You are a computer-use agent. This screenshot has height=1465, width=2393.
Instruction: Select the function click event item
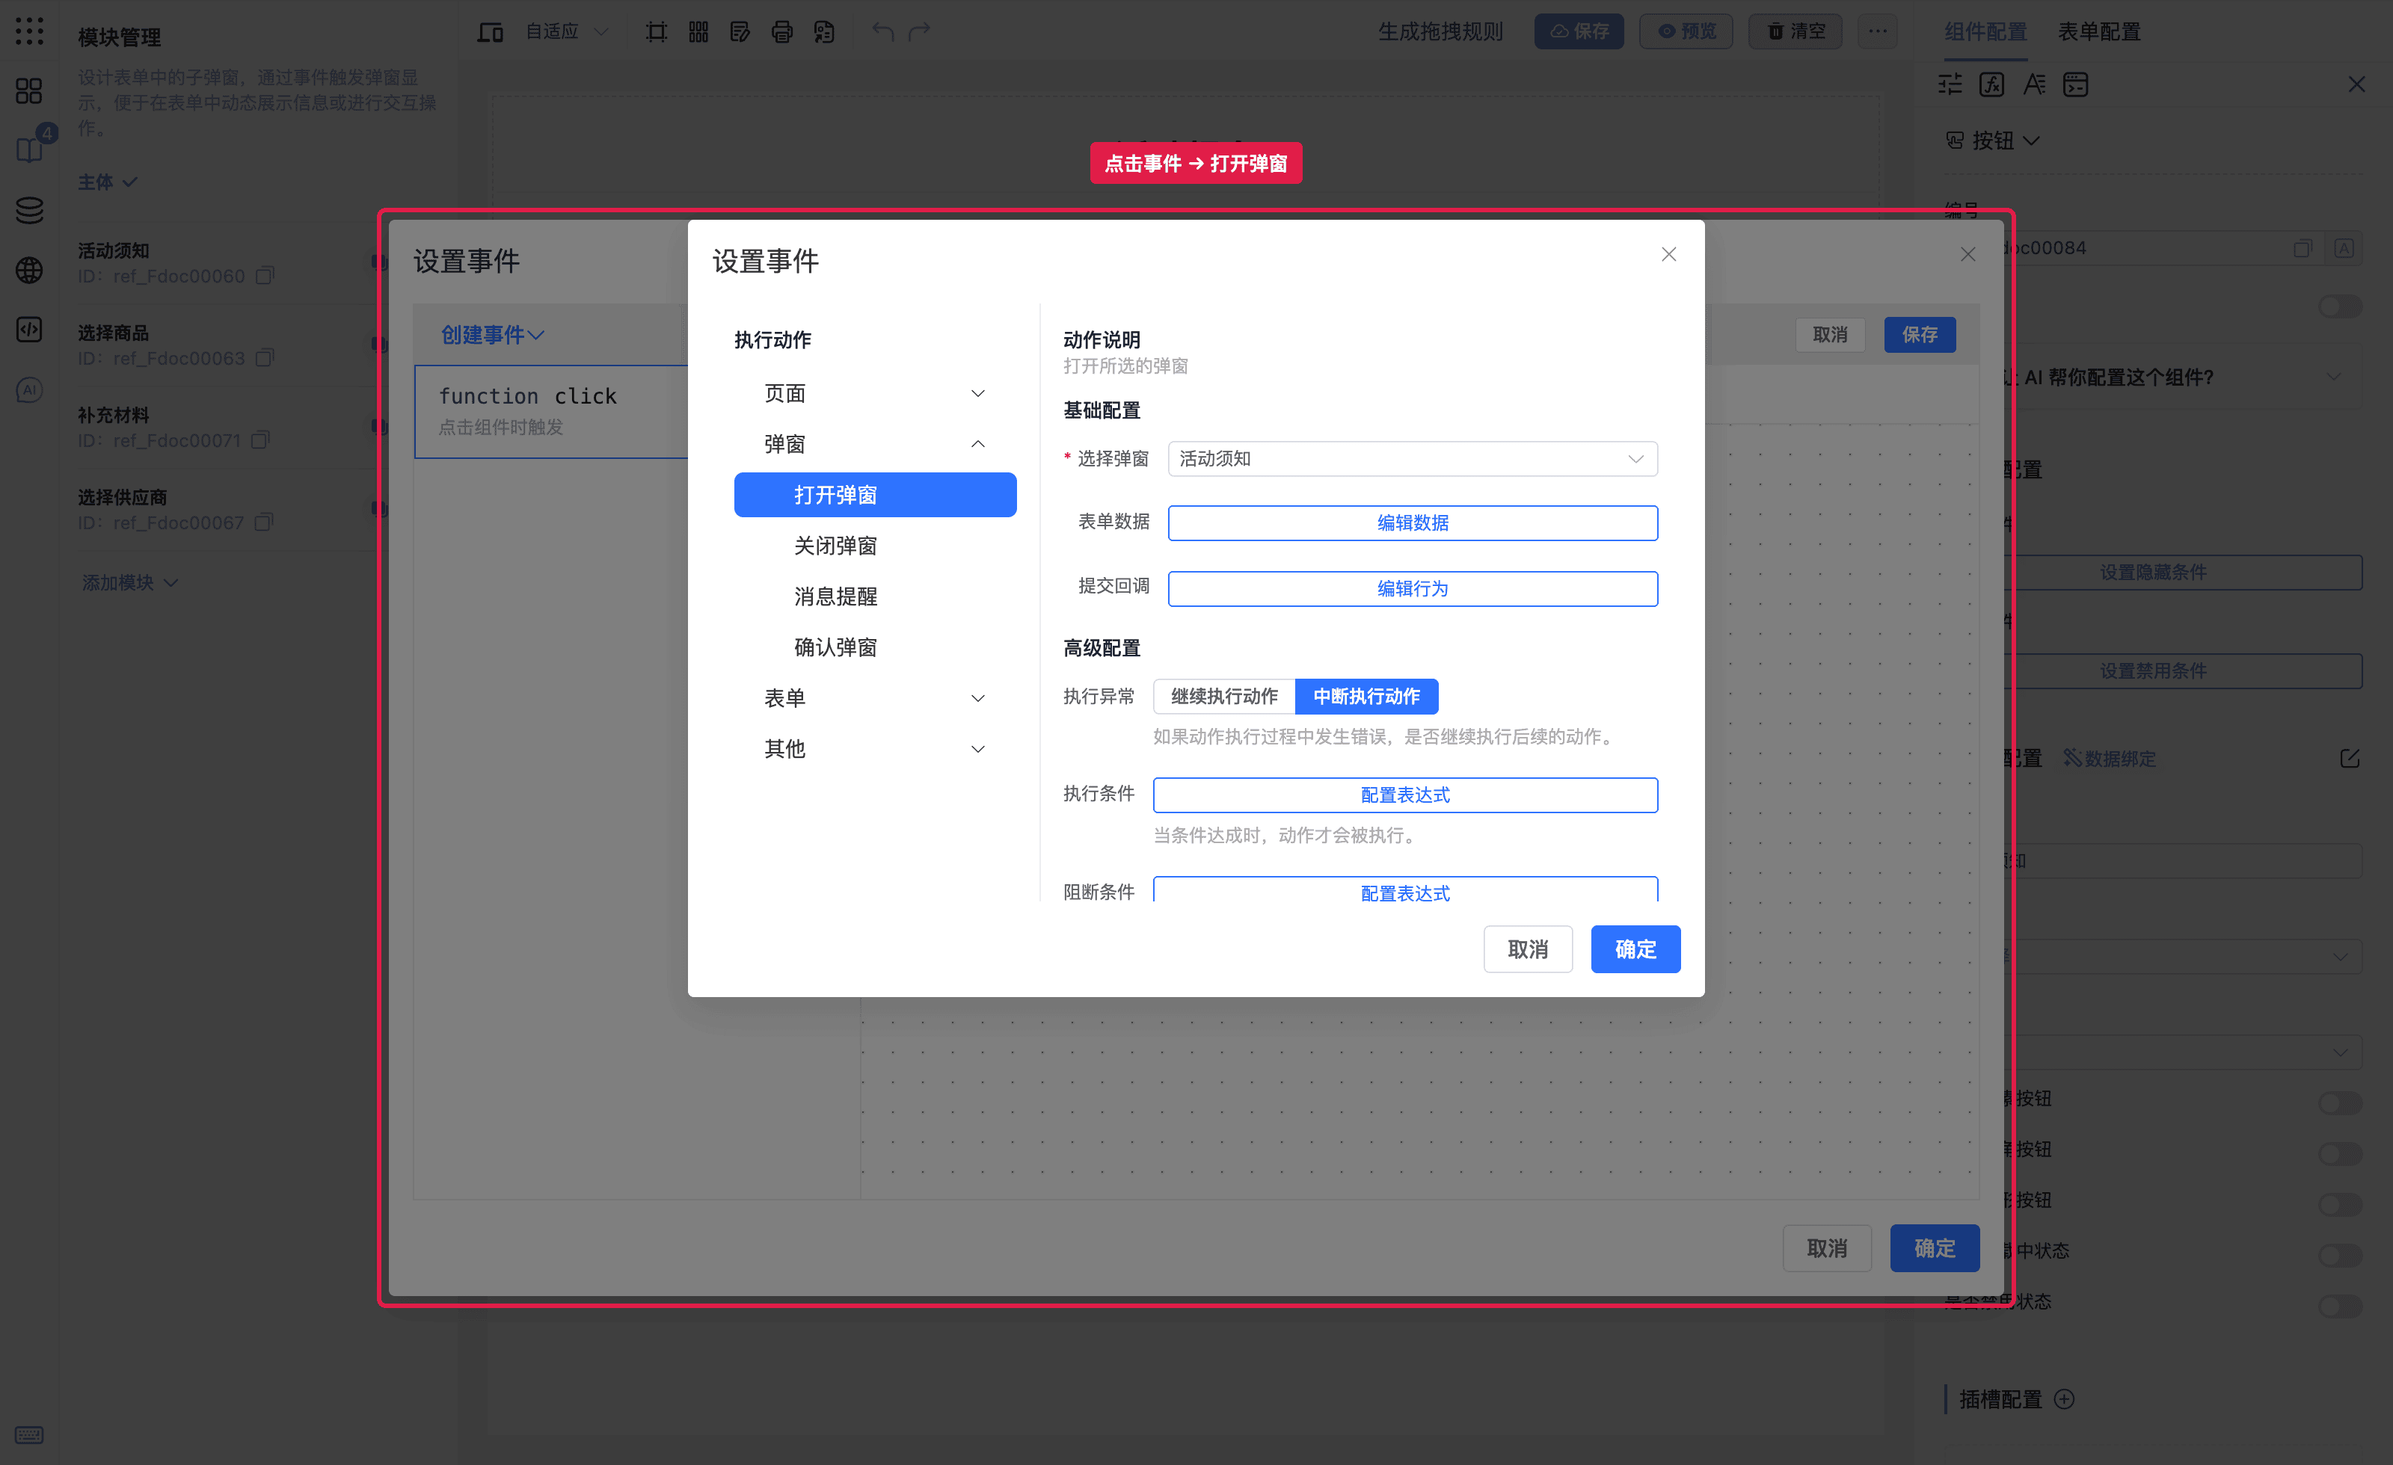(550, 410)
